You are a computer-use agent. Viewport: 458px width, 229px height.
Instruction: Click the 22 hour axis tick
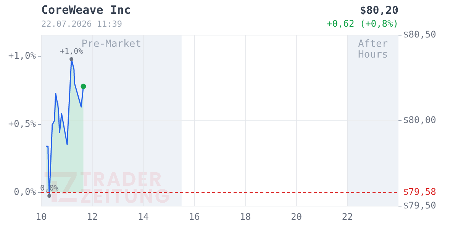point(347,217)
